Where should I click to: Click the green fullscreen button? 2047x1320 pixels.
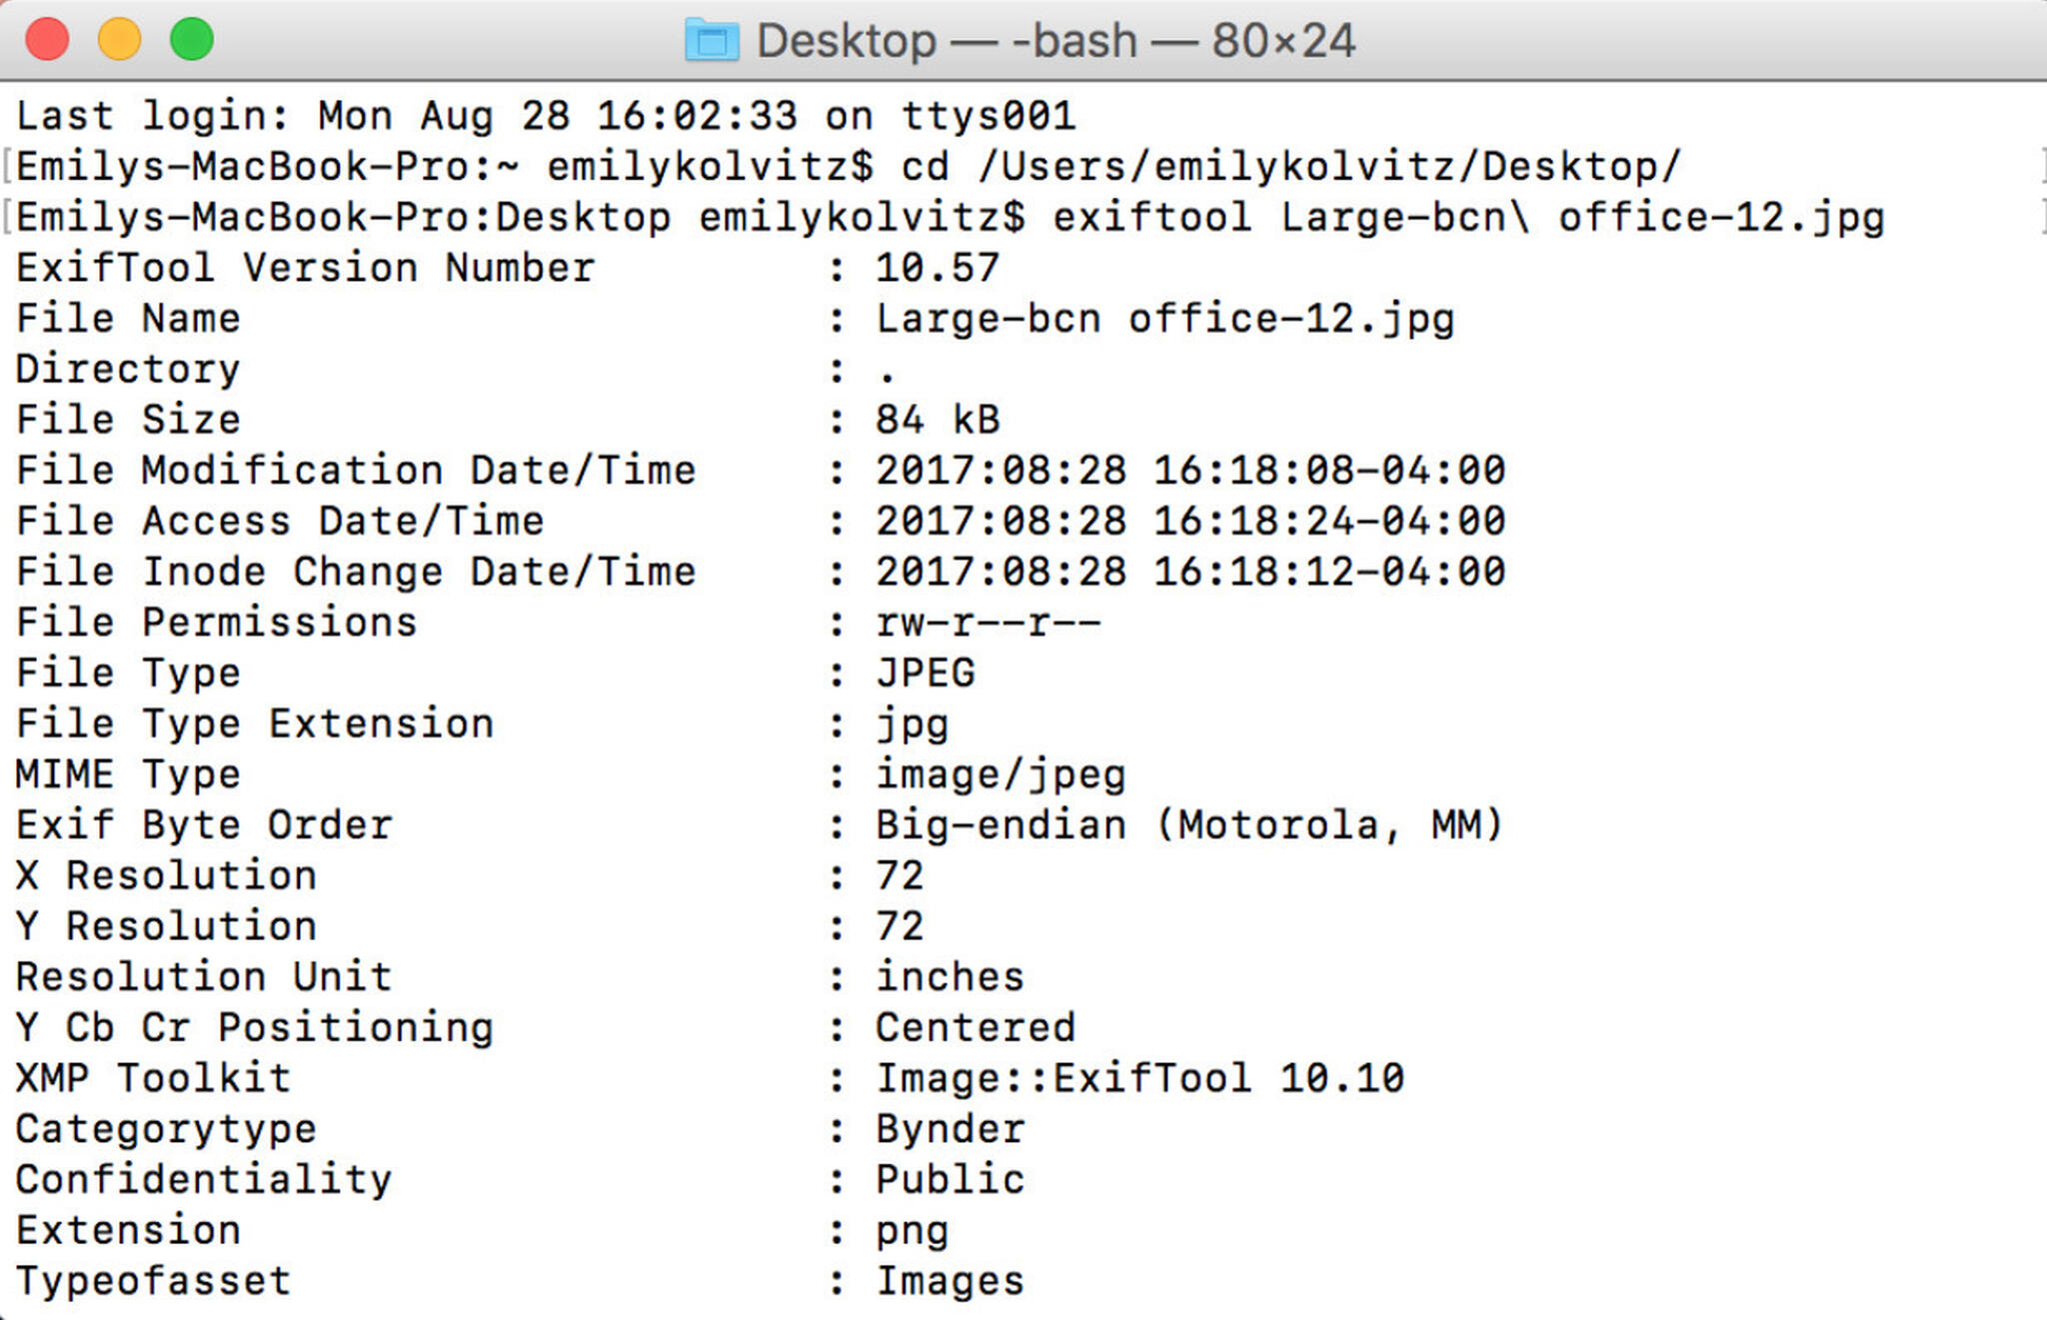[190, 40]
